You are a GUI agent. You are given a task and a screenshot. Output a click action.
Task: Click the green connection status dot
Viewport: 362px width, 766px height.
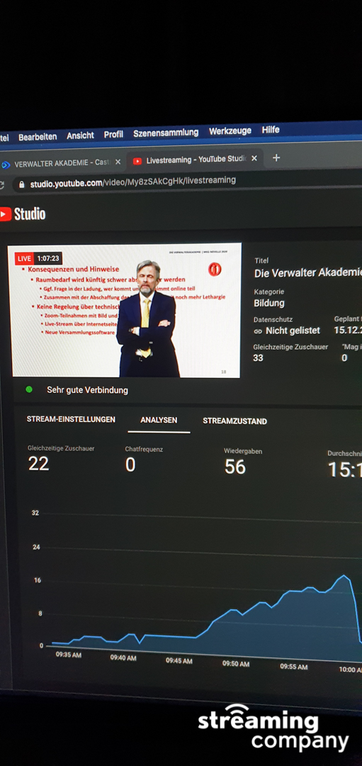(x=29, y=389)
